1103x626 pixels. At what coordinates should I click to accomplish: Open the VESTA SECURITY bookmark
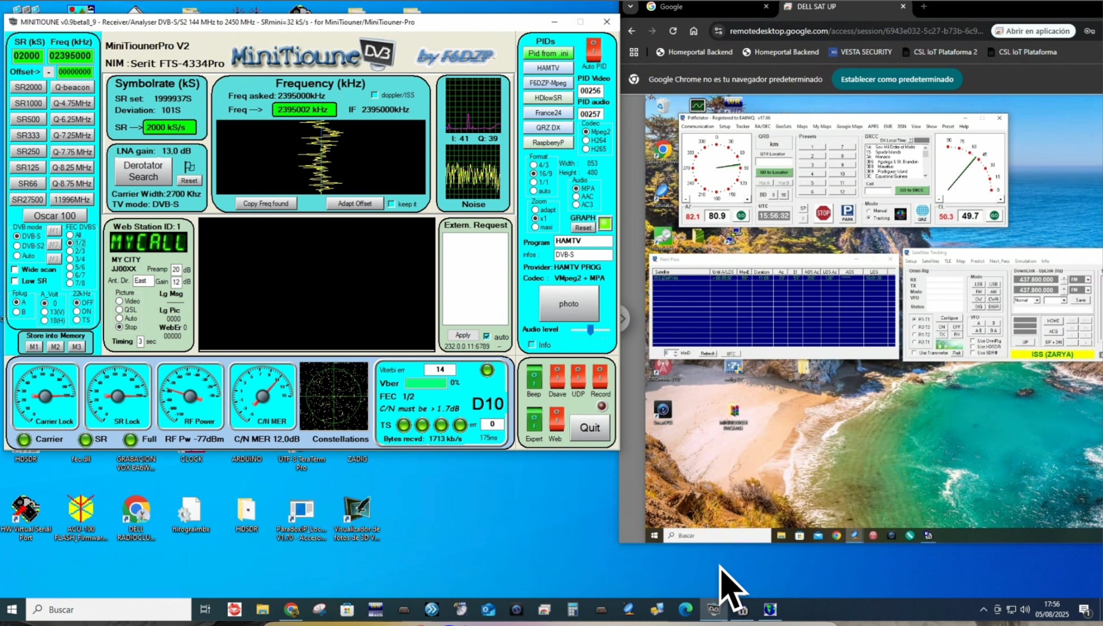click(861, 52)
